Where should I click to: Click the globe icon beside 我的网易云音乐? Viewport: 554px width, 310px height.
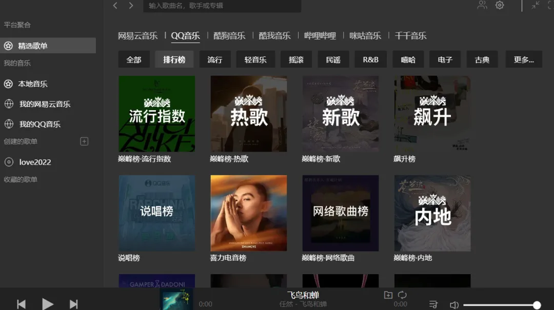coord(9,104)
